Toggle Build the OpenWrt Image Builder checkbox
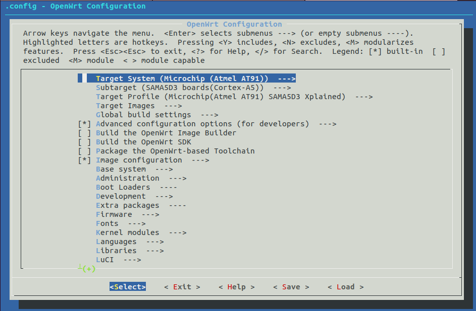The height and width of the screenshot is (311, 476). click(x=84, y=133)
